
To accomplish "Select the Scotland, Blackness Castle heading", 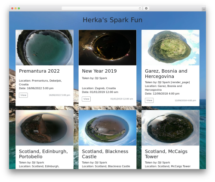I will tap(105, 154).
